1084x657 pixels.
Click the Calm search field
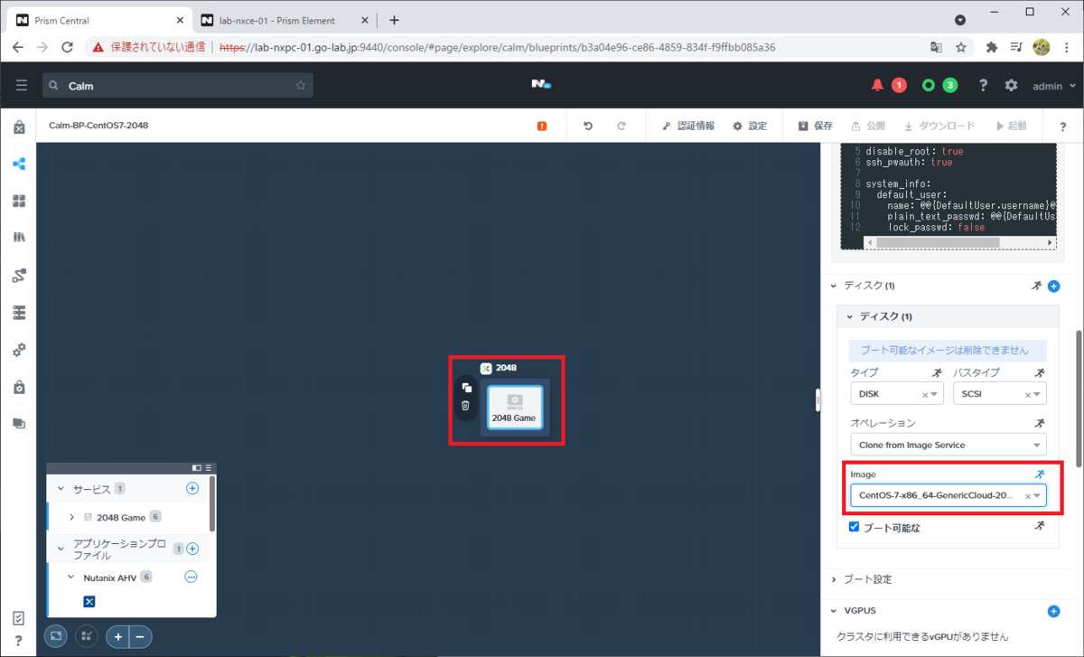(x=178, y=85)
